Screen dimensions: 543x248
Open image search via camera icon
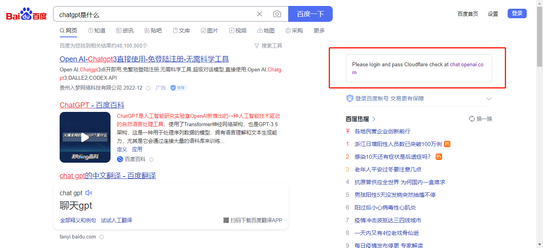pos(277,14)
